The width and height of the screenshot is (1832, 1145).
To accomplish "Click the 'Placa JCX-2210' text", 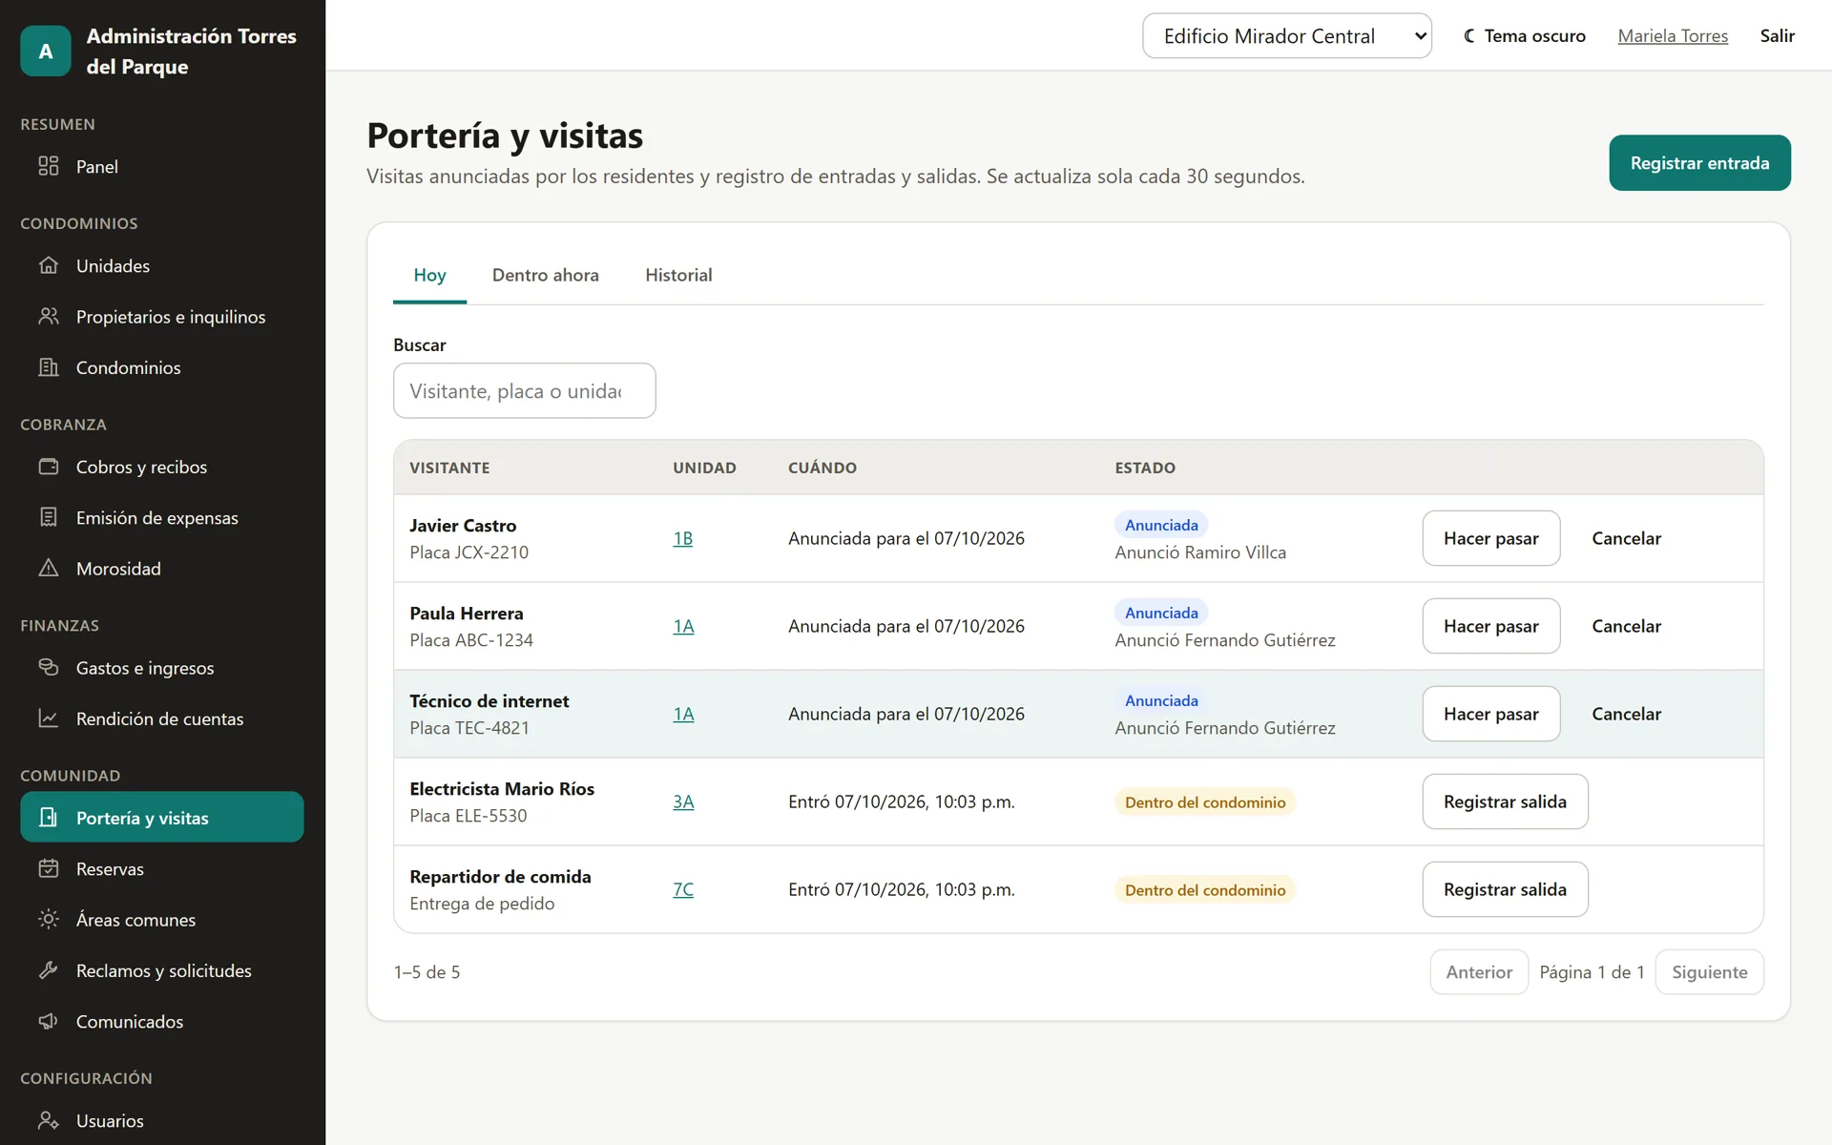I will (x=468, y=552).
